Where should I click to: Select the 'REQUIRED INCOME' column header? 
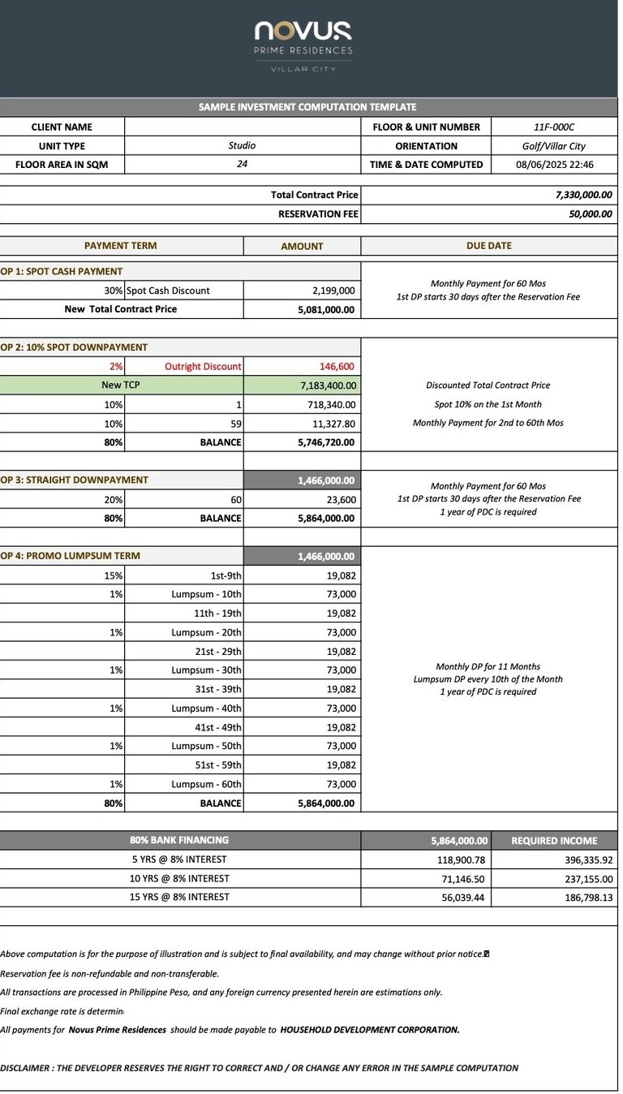click(x=555, y=841)
